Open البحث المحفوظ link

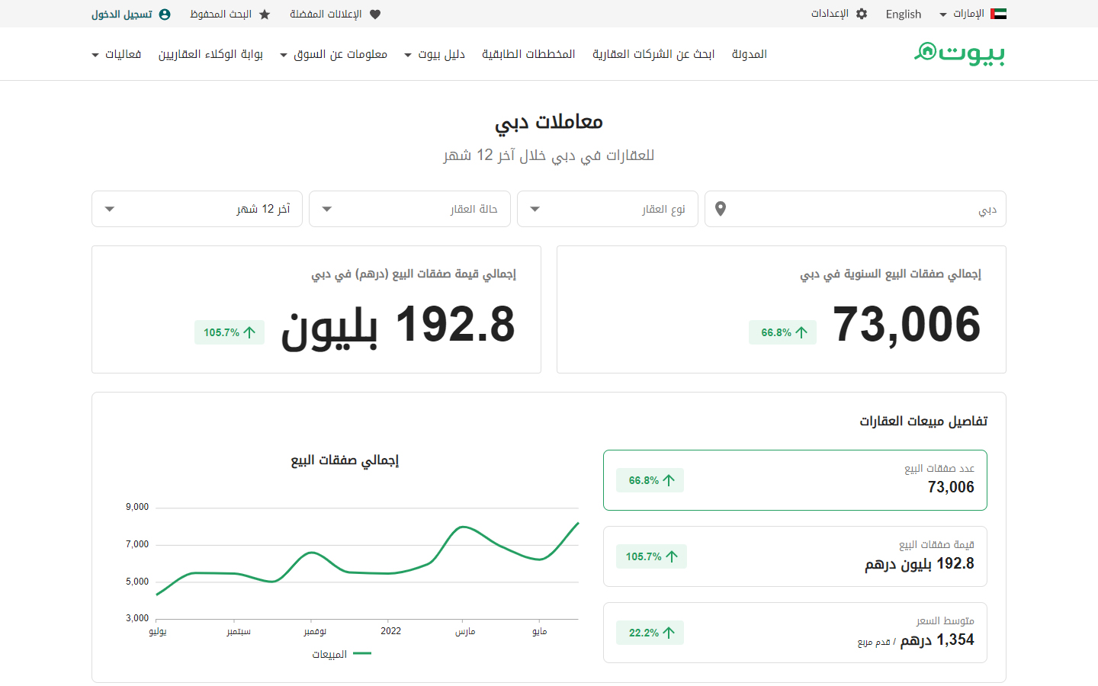[230, 14]
